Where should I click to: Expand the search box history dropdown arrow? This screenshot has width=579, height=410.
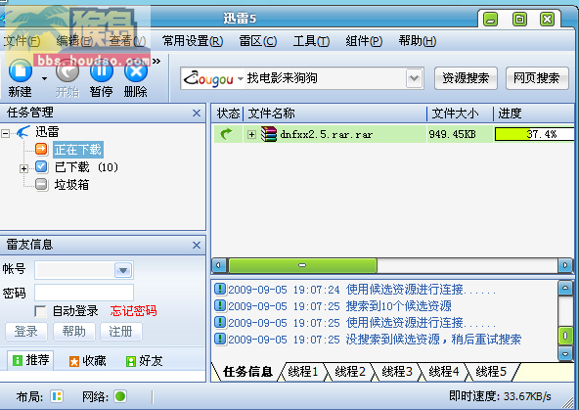click(414, 78)
